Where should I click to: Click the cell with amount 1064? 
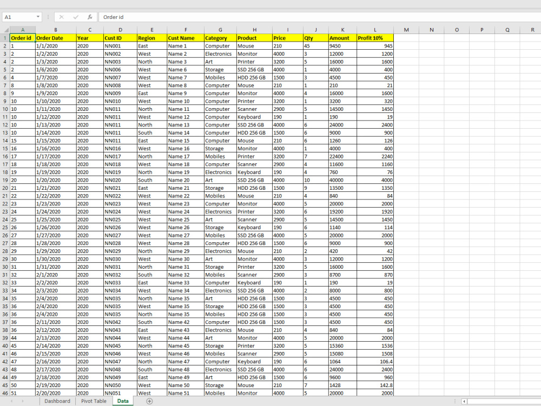coord(342,362)
